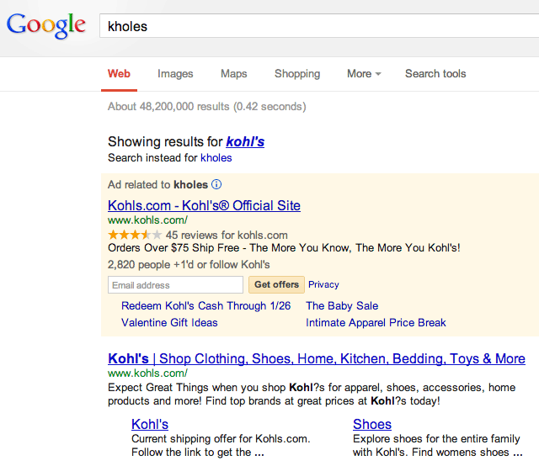Click Expect Great Things snippet text
Screen dimensions: 539x466
click(x=312, y=394)
